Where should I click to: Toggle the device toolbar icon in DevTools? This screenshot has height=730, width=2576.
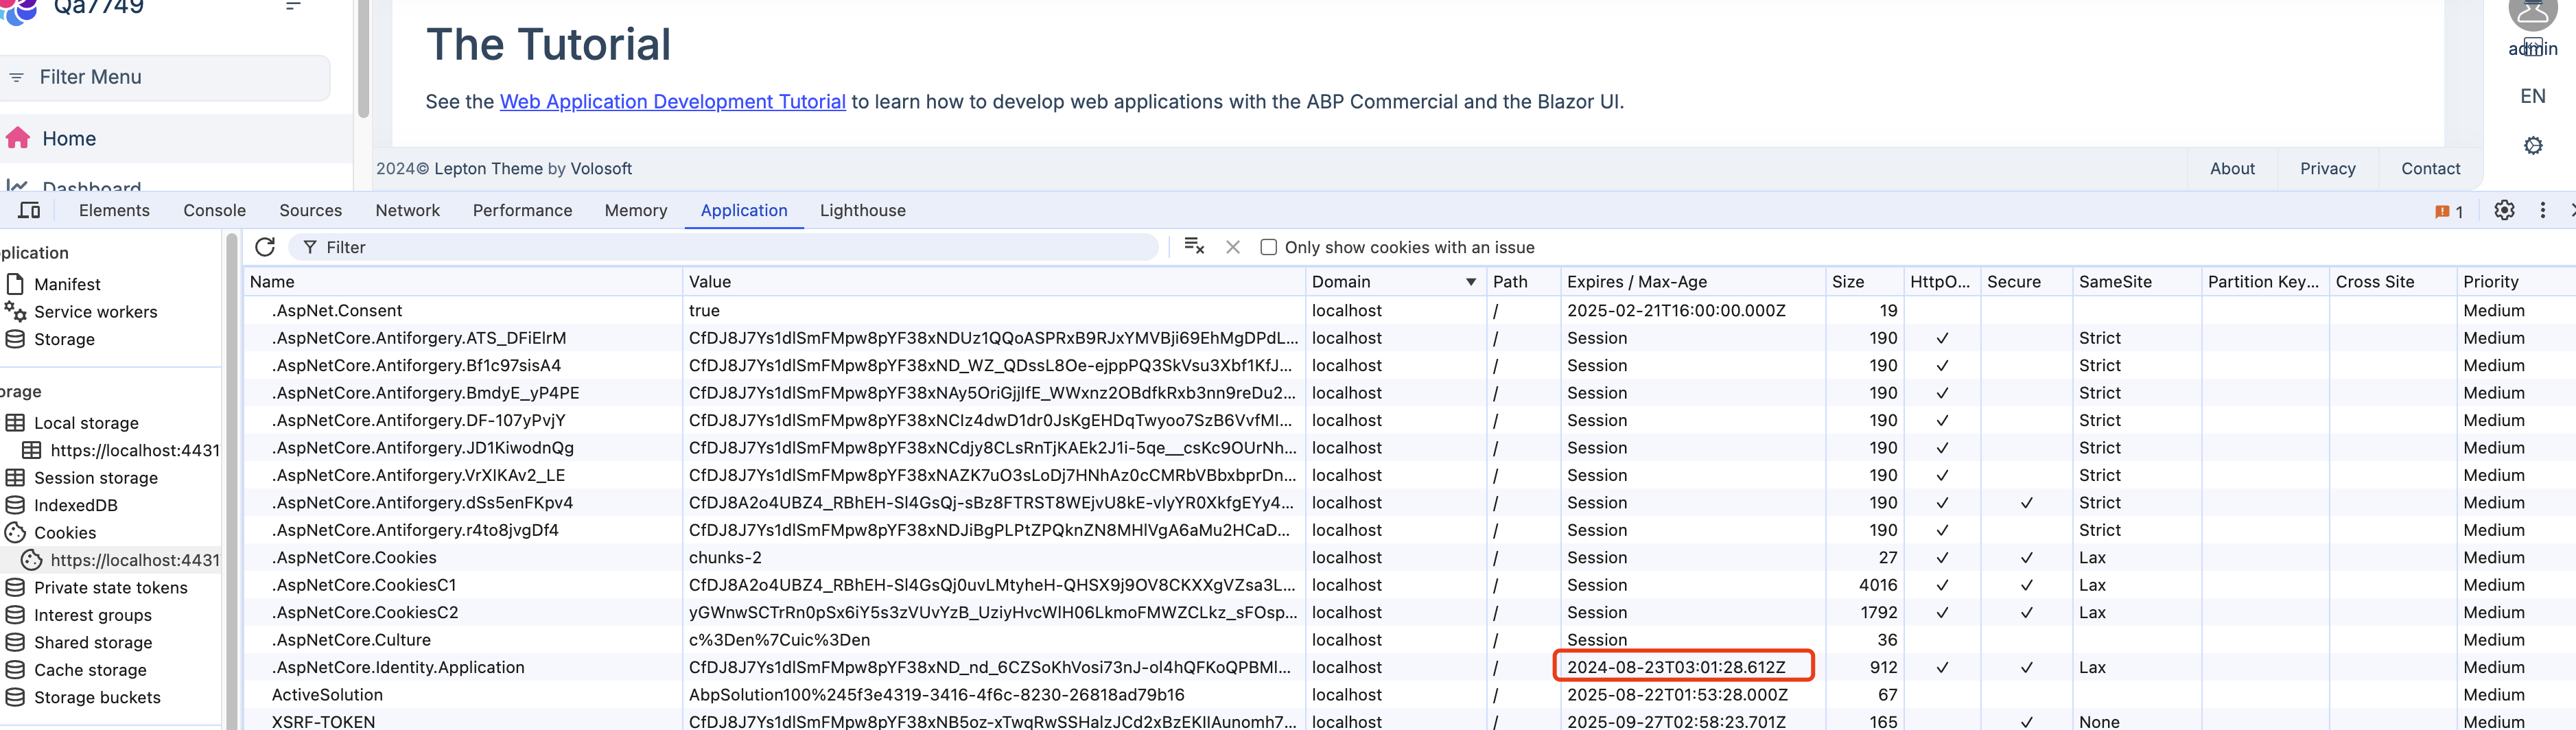pyautogui.click(x=29, y=210)
